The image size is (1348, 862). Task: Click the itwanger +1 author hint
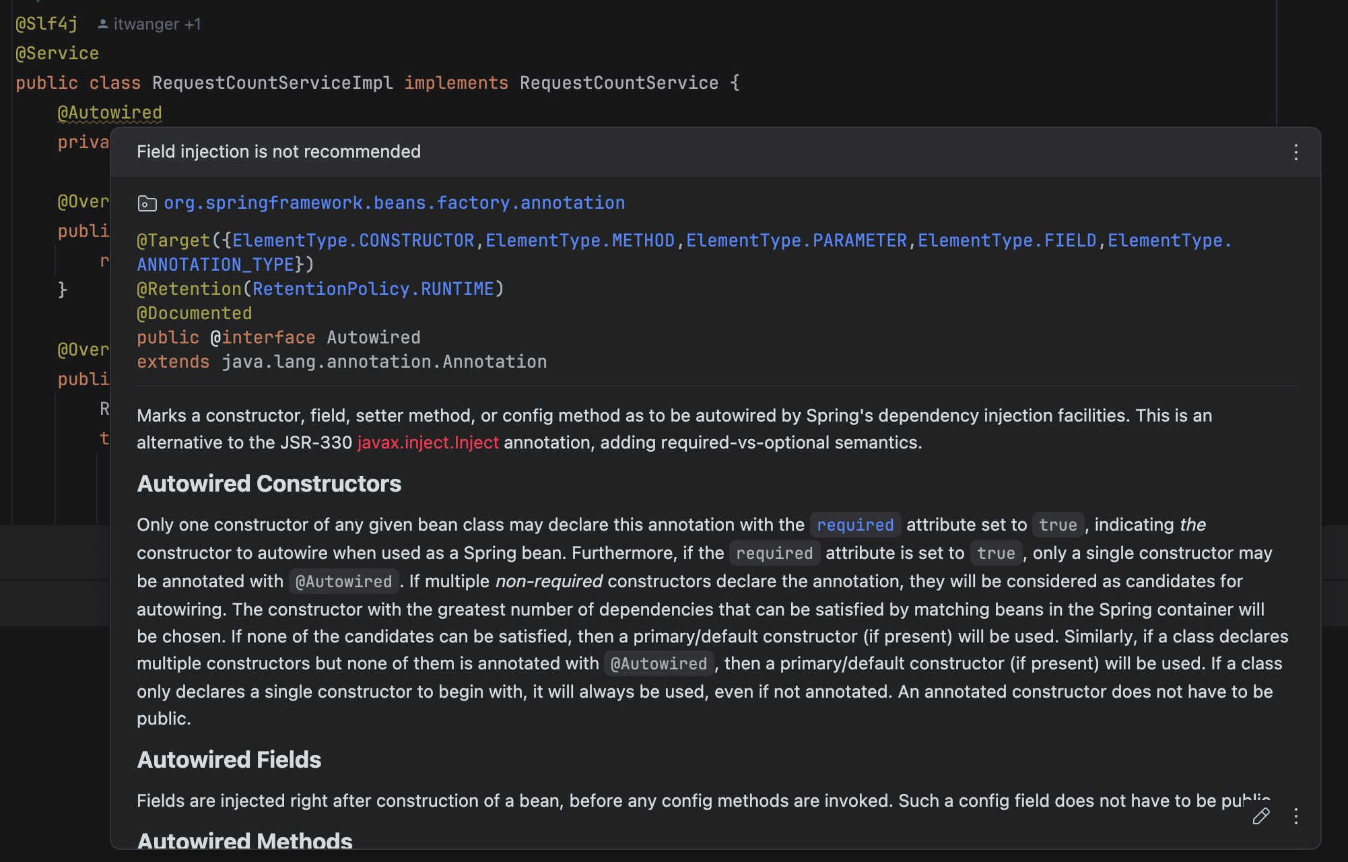click(157, 24)
